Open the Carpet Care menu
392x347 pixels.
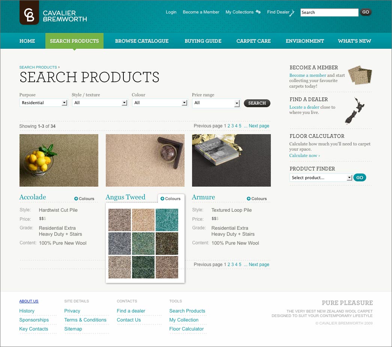coord(254,41)
